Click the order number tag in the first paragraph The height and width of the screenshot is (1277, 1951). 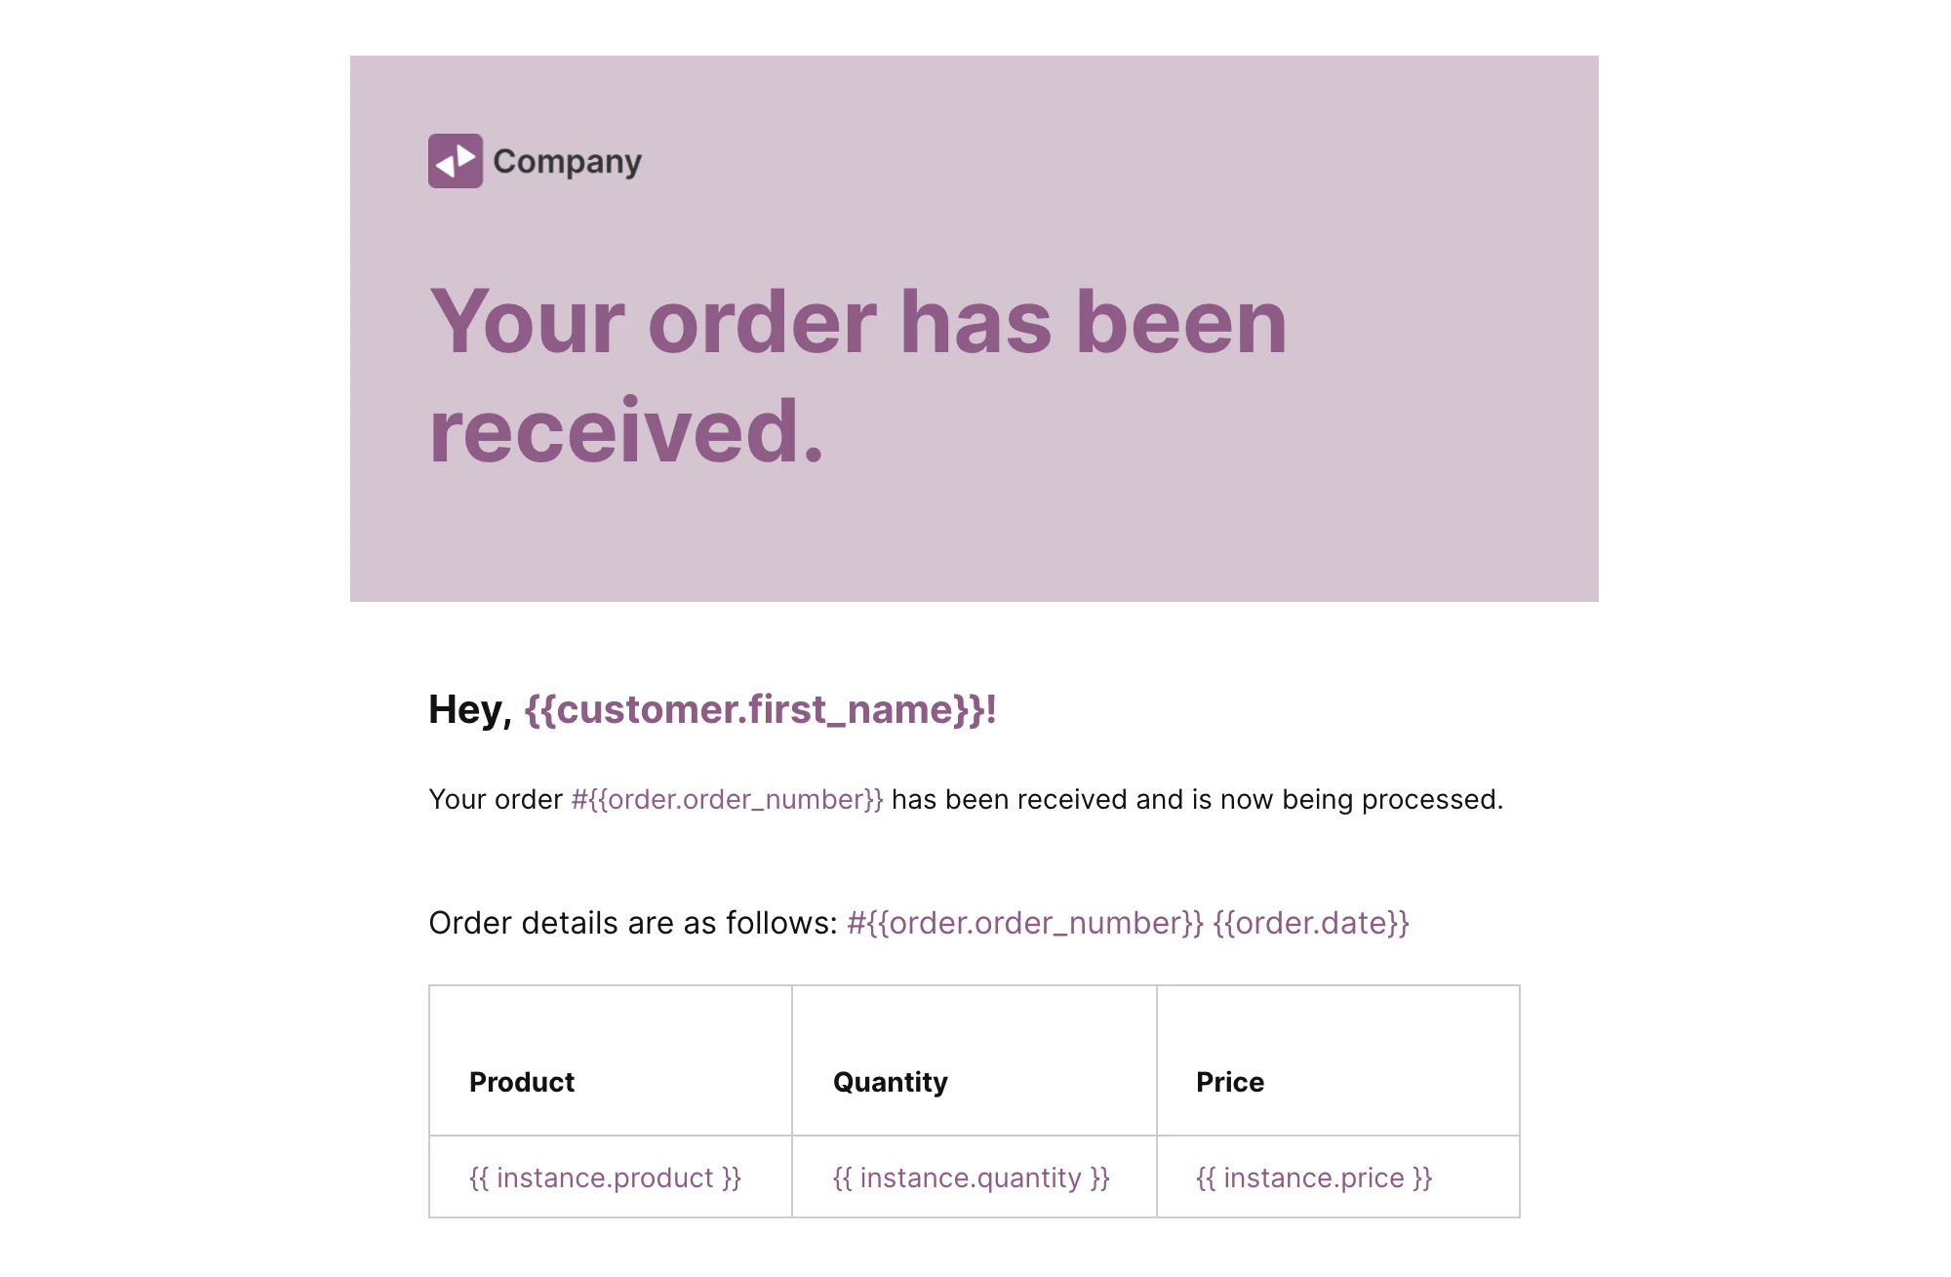(727, 800)
